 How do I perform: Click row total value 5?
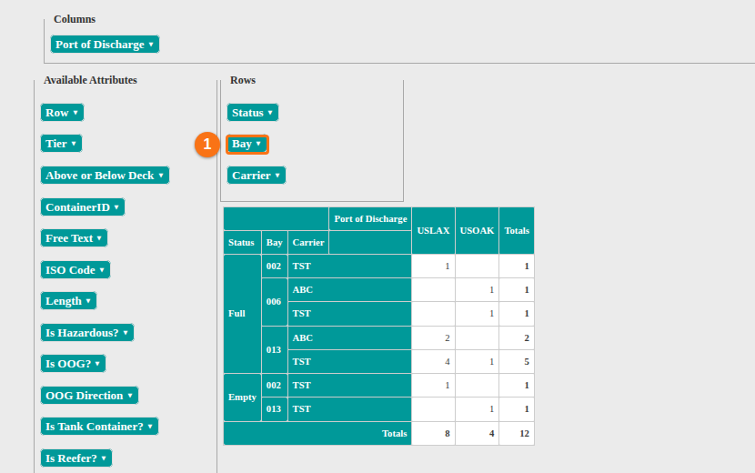pos(517,362)
